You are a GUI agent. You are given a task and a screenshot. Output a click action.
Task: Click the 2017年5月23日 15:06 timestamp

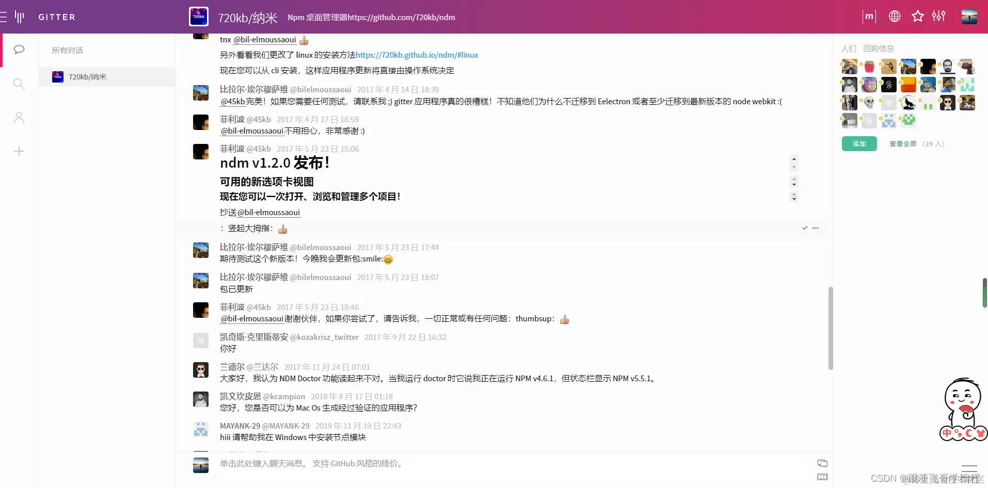click(318, 149)
